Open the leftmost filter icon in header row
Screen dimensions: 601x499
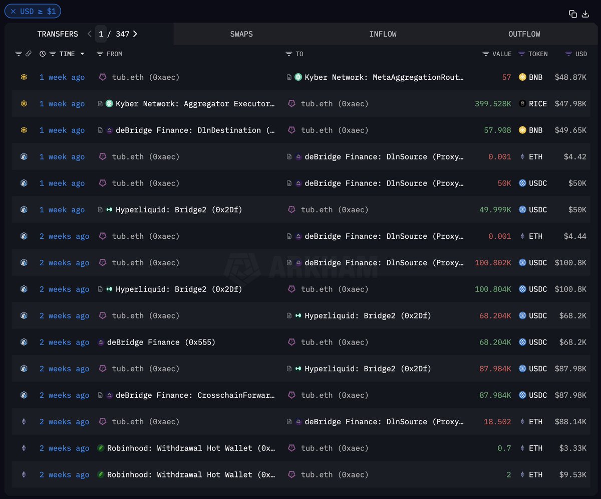19,54
